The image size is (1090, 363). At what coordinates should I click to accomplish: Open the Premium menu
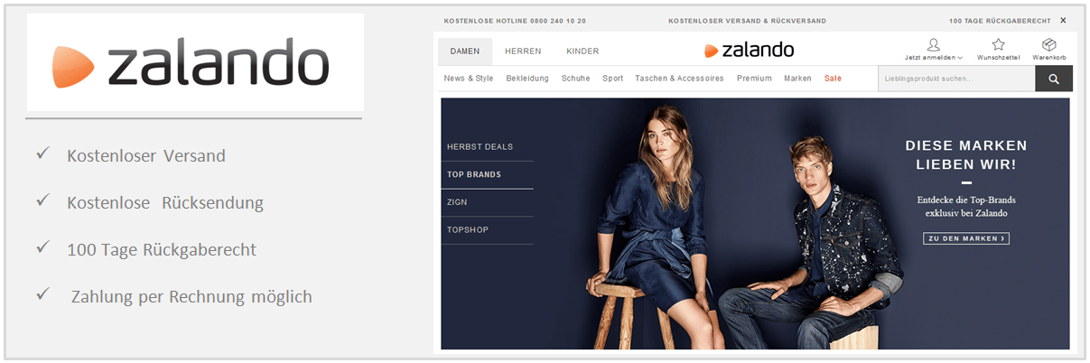pos(754,79)
